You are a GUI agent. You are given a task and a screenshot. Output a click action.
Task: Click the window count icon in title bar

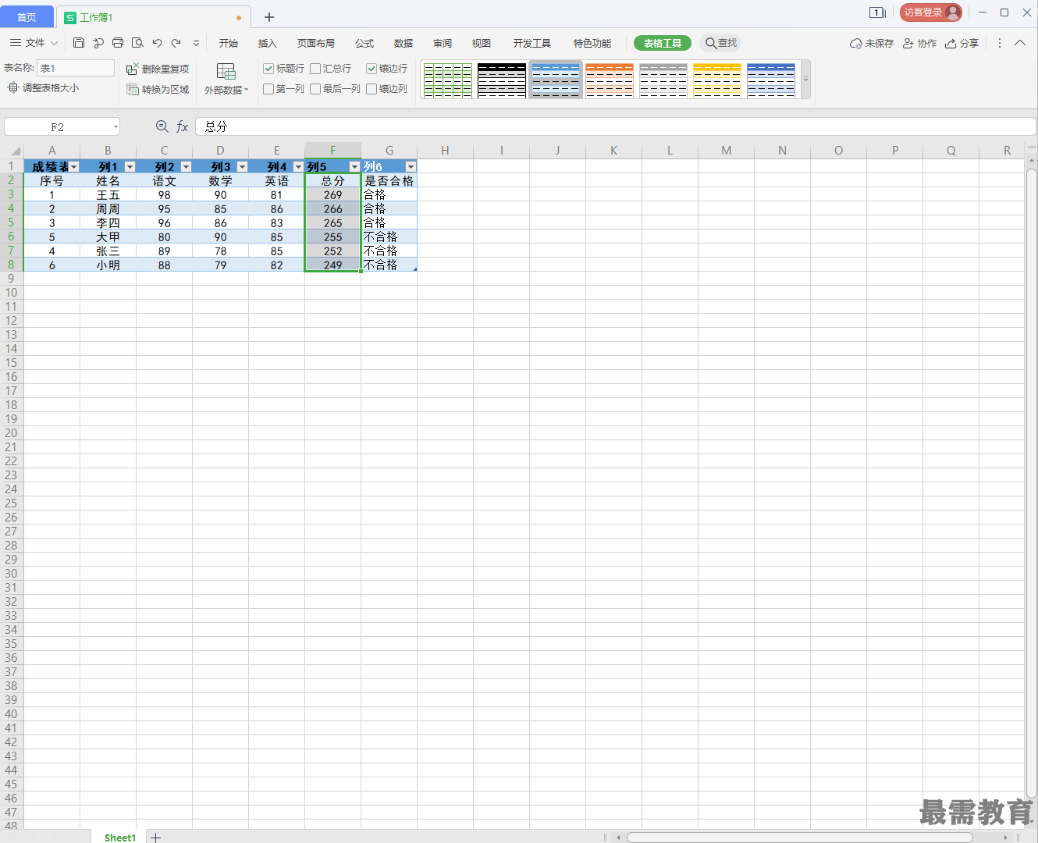click(x=877, y=12)
